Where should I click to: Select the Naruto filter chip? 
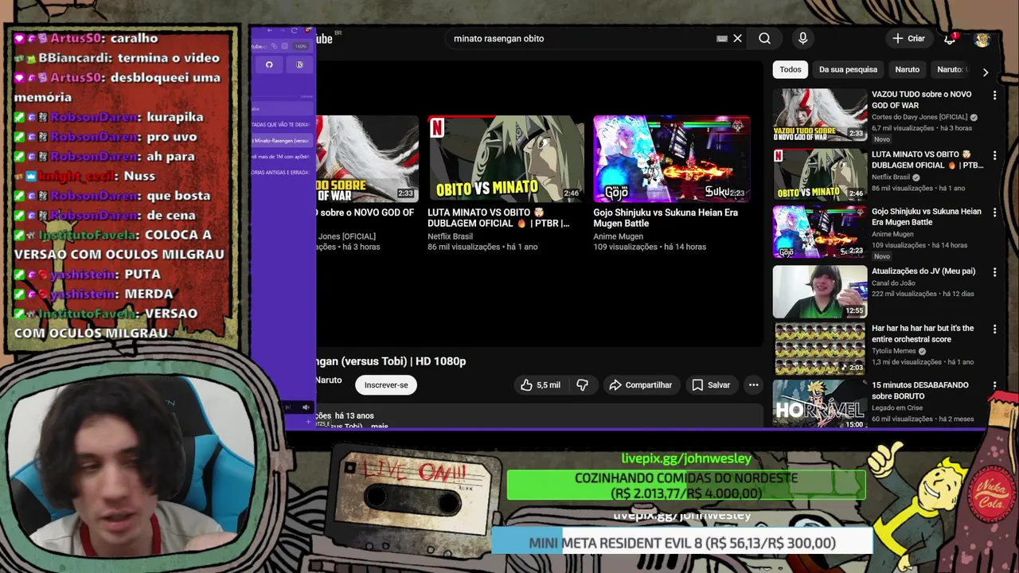pyautogui.click(x=907, y=69)
